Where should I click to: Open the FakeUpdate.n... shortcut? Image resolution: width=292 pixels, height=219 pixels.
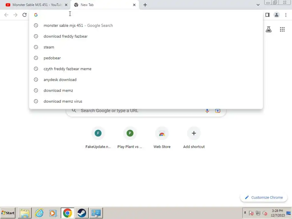(x=98, y=138)
